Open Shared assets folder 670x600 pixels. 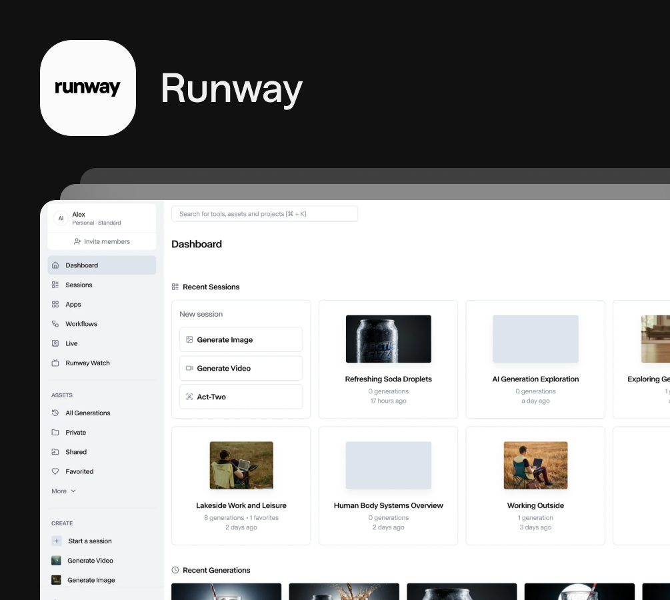[102, 452]
